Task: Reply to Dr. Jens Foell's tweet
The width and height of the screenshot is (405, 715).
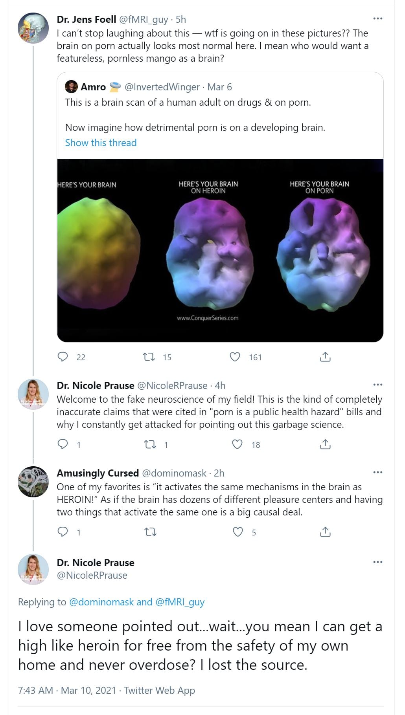Action: click(63, 357)
